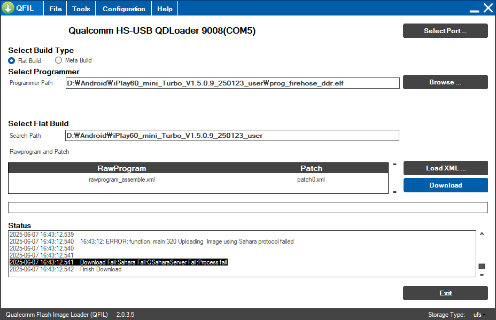Click the lower minus icon beside the XML table
The height and width of the screenshot is (320, 496).
tap(394, 192)
